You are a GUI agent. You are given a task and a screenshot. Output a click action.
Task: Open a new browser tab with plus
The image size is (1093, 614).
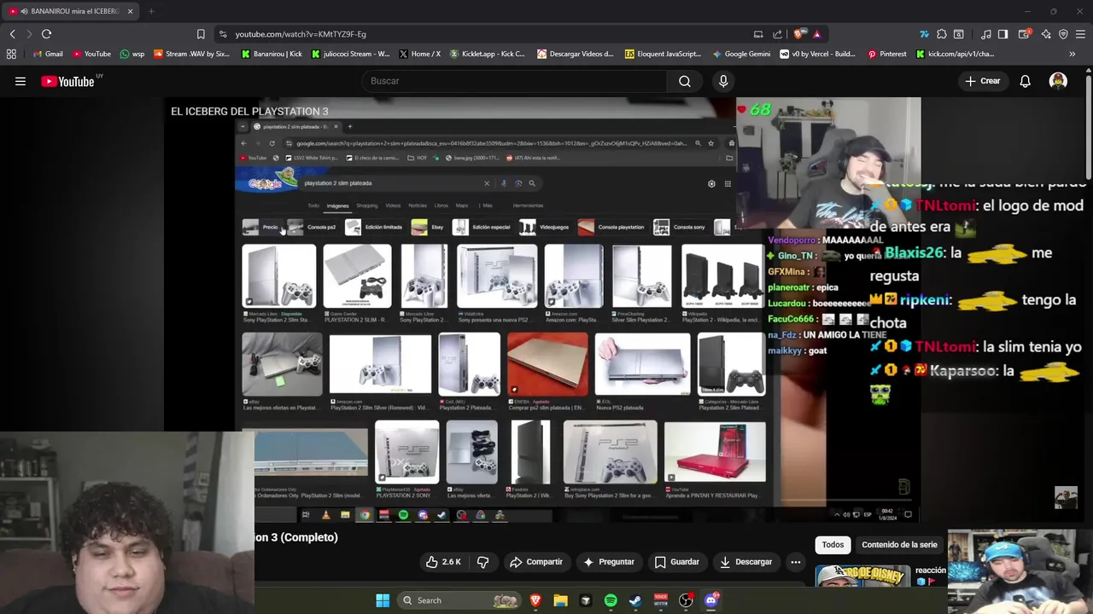(x=151, y=11)
